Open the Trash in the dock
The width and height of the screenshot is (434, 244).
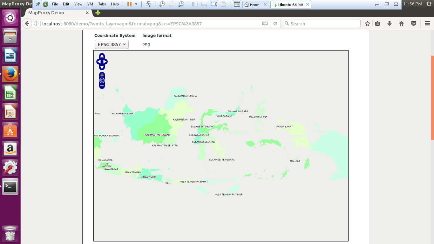[x=10, y=234]
